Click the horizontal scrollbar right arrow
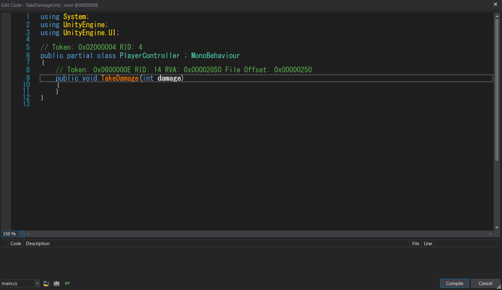 point(491,234)
